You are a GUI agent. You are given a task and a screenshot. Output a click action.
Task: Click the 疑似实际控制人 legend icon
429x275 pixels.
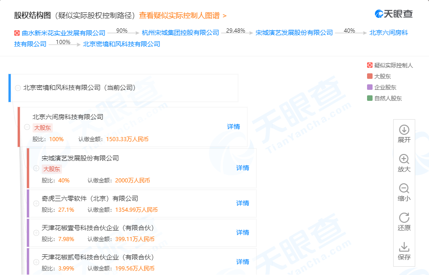coord(370,65)
